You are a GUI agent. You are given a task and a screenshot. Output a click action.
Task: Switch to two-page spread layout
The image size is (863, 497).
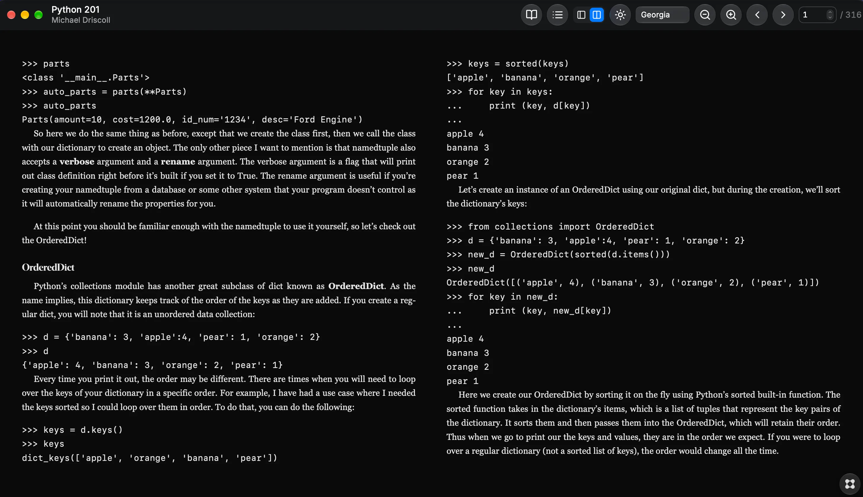pos(596,15)
